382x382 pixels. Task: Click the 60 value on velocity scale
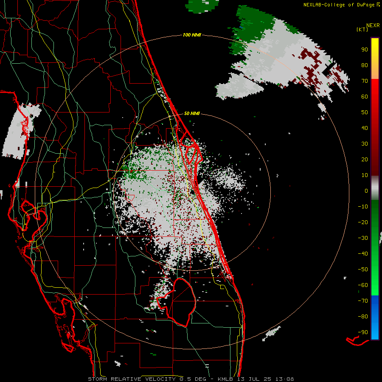click(365, 97)
